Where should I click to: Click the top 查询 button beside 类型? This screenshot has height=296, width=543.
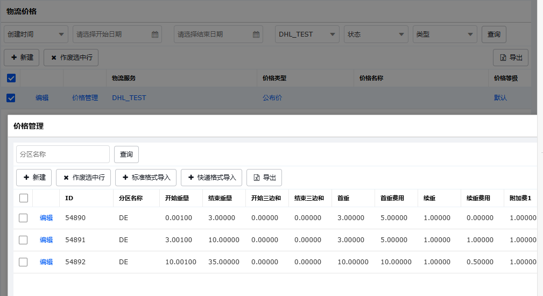[x=494, y=34]
